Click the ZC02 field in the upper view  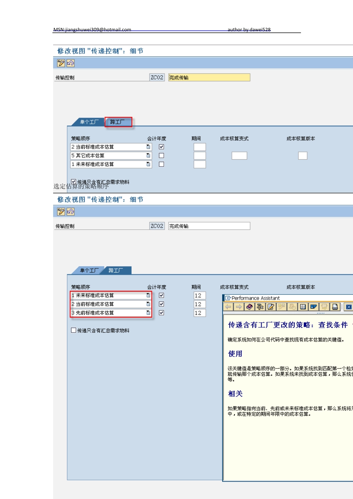(157, 77)
